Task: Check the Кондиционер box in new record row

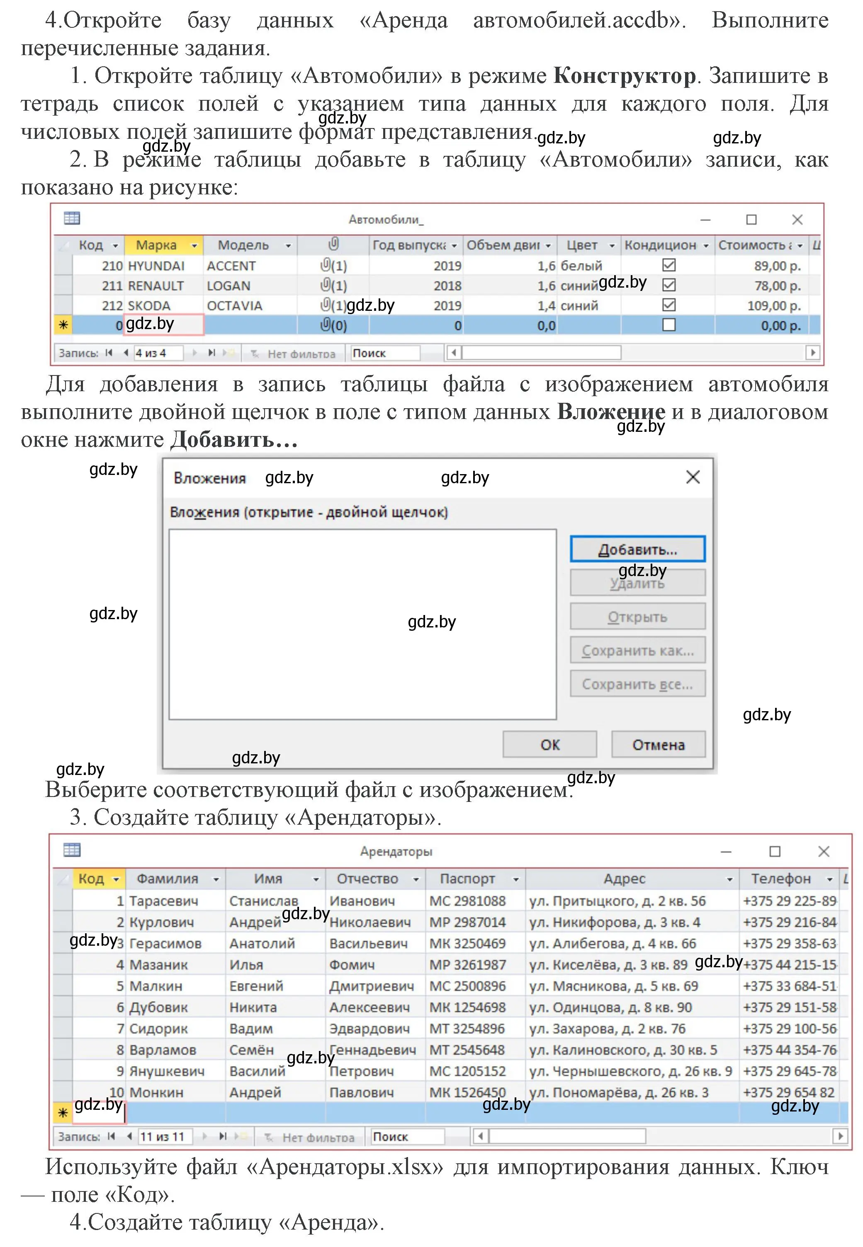Action: point(669,325)
